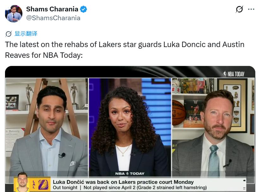Click the bearded man with teal tie
260x192 pixels.
[x=213, y=127]
